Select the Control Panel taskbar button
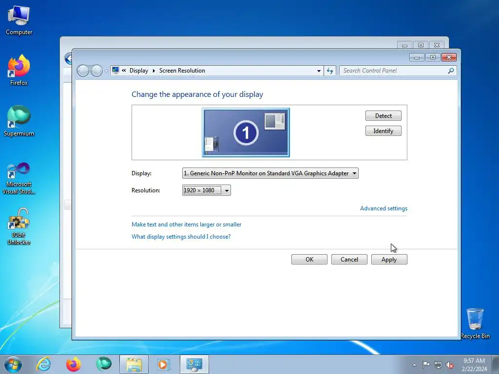 pyautogui.click(x=194, y=364)
